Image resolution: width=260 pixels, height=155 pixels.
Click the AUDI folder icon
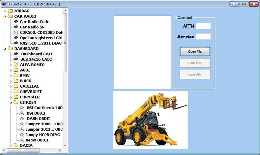coord(16,70)
